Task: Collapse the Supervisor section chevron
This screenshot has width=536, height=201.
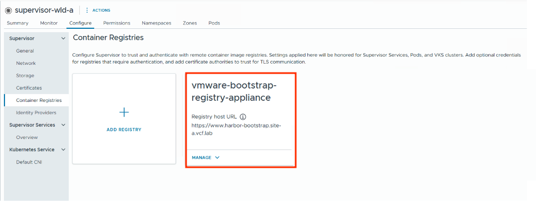Action: tap(63, 39)
